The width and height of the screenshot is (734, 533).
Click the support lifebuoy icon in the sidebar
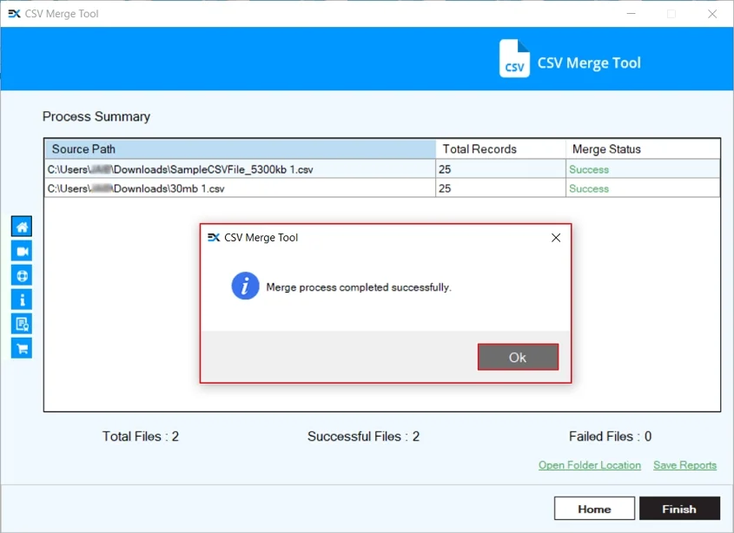(21, 275)
